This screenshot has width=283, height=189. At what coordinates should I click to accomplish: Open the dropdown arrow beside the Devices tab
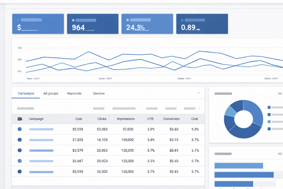pyautogui.click(x=198, y=93)
